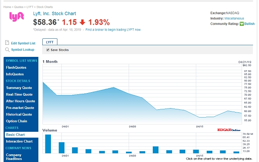Image resolution: width=259 pixels, height=162 pixels.
Task: Go to Option Chain page
Action: [16, 121]
